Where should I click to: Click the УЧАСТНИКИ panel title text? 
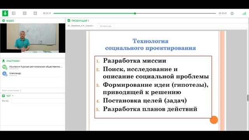pyautogui.click(x=13, y=61)
